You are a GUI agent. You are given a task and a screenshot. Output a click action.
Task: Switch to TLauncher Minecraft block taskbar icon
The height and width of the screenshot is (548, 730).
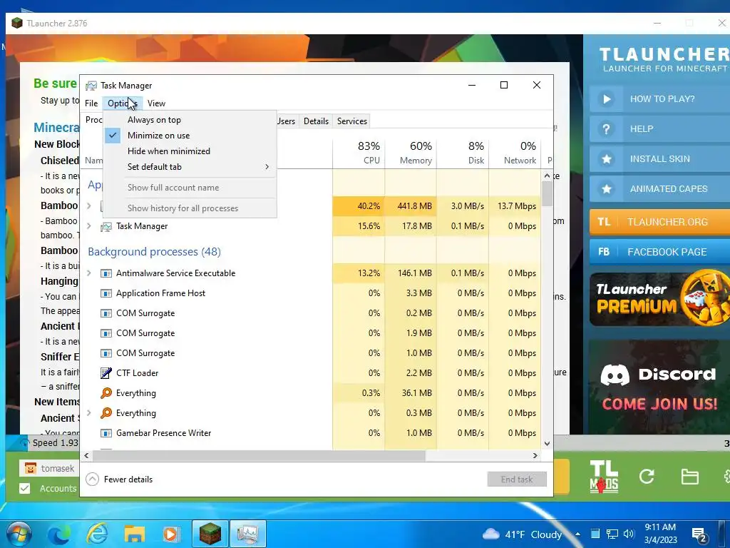pos(210,534)
